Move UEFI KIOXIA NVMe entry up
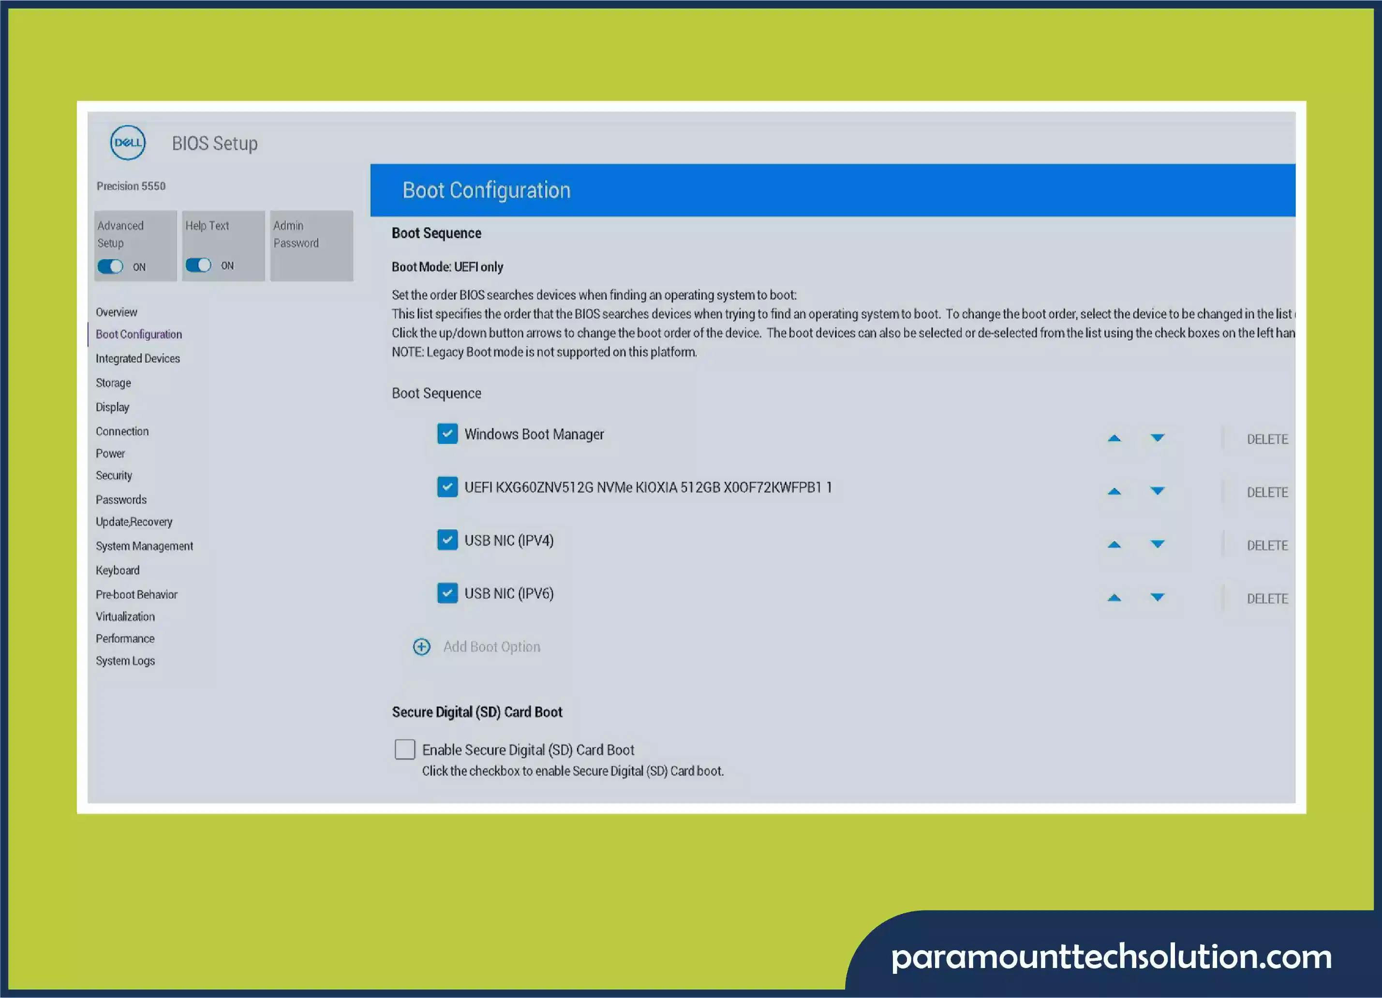The width and height of the screenshot is (1382, 998). point(1114,491)
